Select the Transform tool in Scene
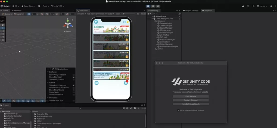 click(x=3, y=40)
